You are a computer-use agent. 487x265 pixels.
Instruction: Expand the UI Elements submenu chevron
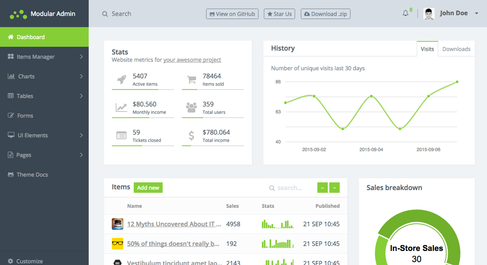pos(81,135)
